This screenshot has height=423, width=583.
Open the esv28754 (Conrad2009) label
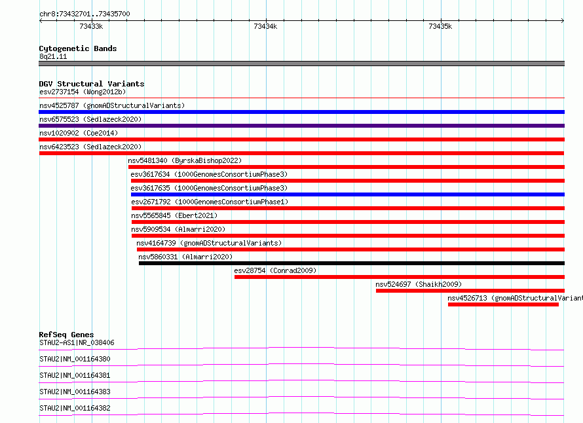click(x=275, y=270)
